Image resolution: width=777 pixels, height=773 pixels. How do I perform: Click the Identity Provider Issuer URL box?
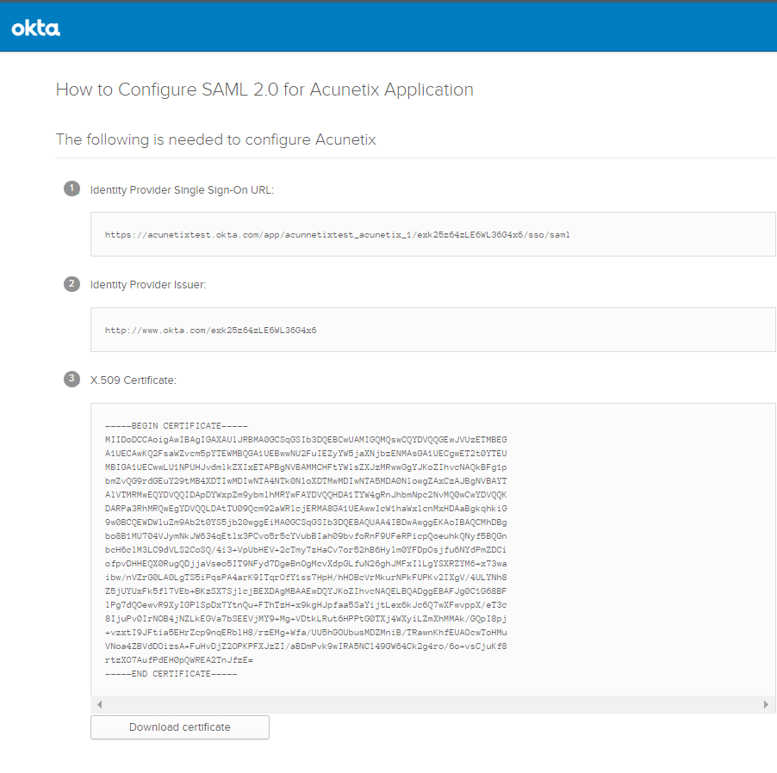433,330
